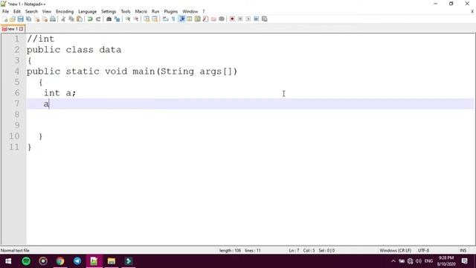Click the Copy toolbar icon
The width and height of the screenshot is (476, 268).
(71, 19)
